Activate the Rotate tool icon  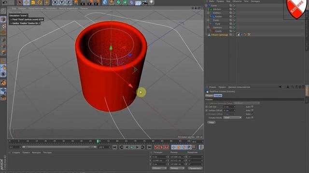(40, 2)
